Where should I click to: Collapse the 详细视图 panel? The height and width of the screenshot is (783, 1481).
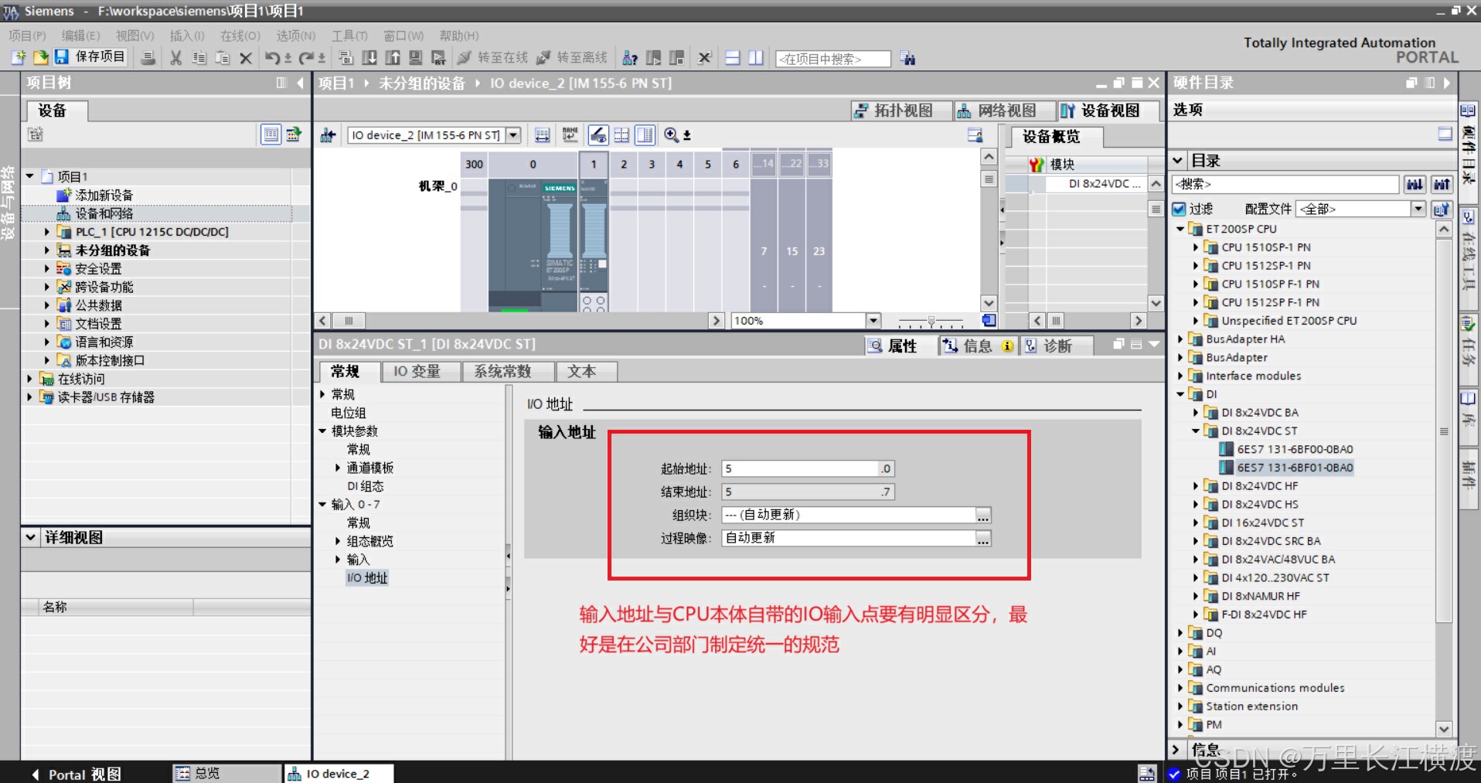click(30, 537)
